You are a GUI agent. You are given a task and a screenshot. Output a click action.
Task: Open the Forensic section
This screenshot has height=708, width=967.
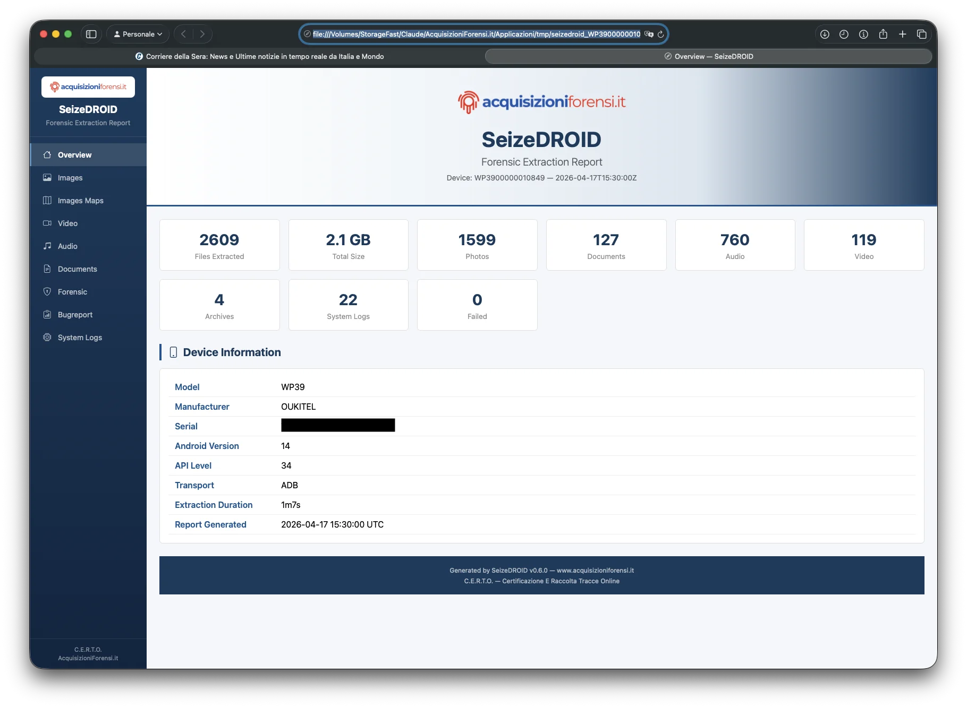(72, 291)
